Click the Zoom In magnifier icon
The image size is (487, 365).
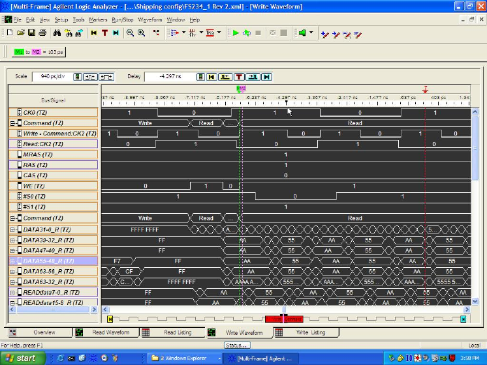pos(141,33)
